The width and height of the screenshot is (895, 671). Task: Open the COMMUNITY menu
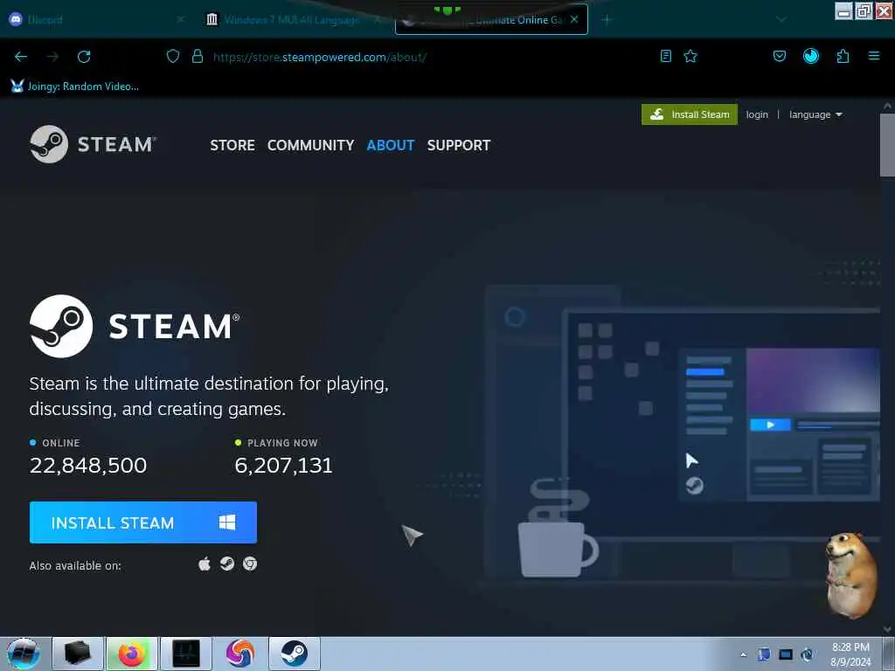pos(310,146)
